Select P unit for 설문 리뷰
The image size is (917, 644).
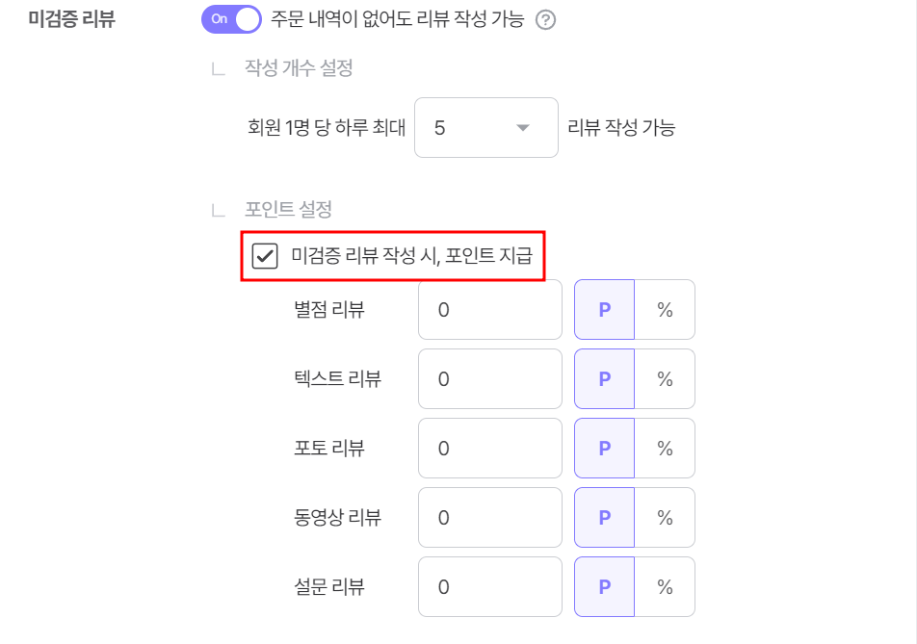click(x=604, y=587)
